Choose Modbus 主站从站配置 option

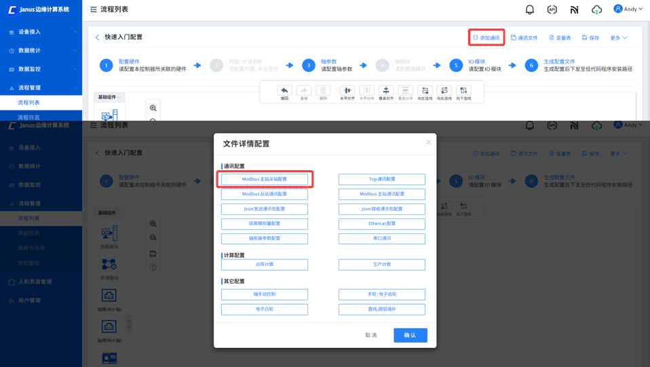(265, 179)
